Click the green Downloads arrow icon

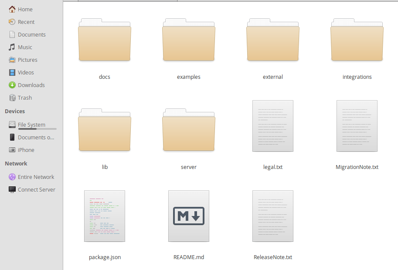coord(12,85)
